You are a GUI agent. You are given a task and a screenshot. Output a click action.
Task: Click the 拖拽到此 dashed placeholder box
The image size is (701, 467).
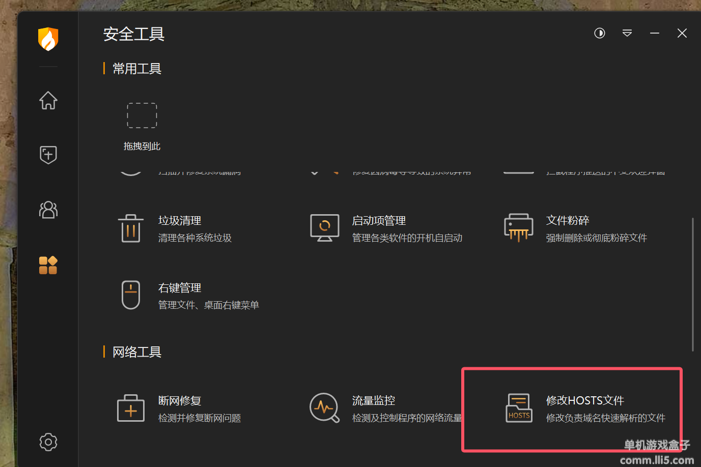142,115
